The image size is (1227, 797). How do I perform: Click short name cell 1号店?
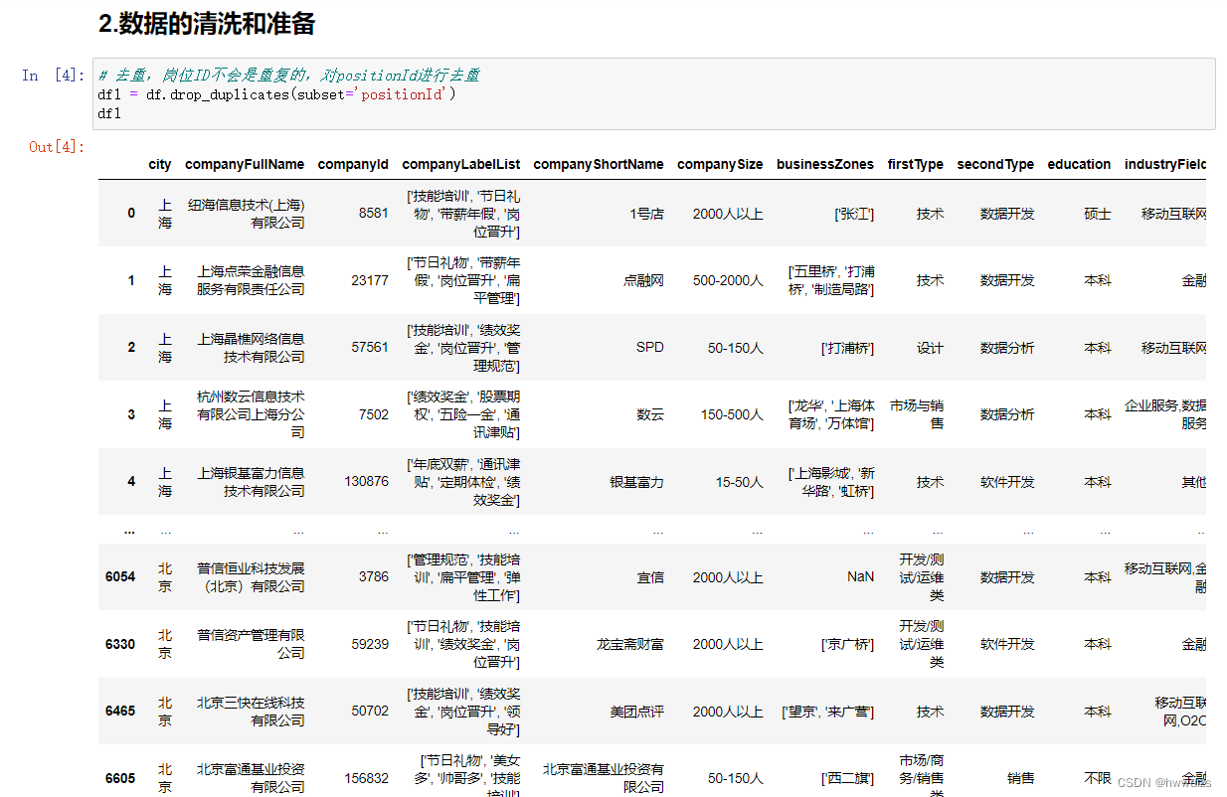[x=646, y=213]
